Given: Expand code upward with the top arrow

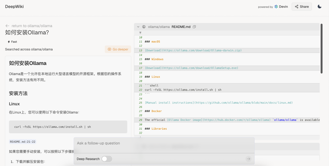Looking at the screenshot, I should click(x=140, y=33).
